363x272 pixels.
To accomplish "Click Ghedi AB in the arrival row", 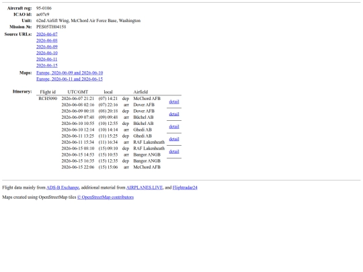I will coord(143,130).
